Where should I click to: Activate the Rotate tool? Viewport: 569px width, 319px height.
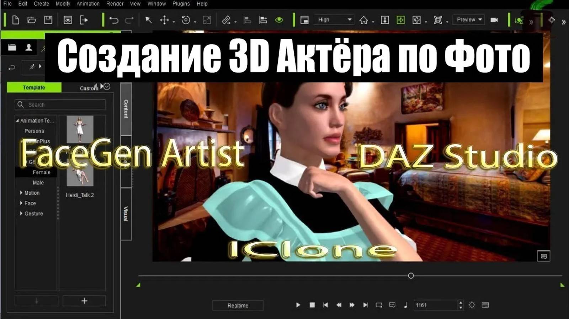(186, 20)
